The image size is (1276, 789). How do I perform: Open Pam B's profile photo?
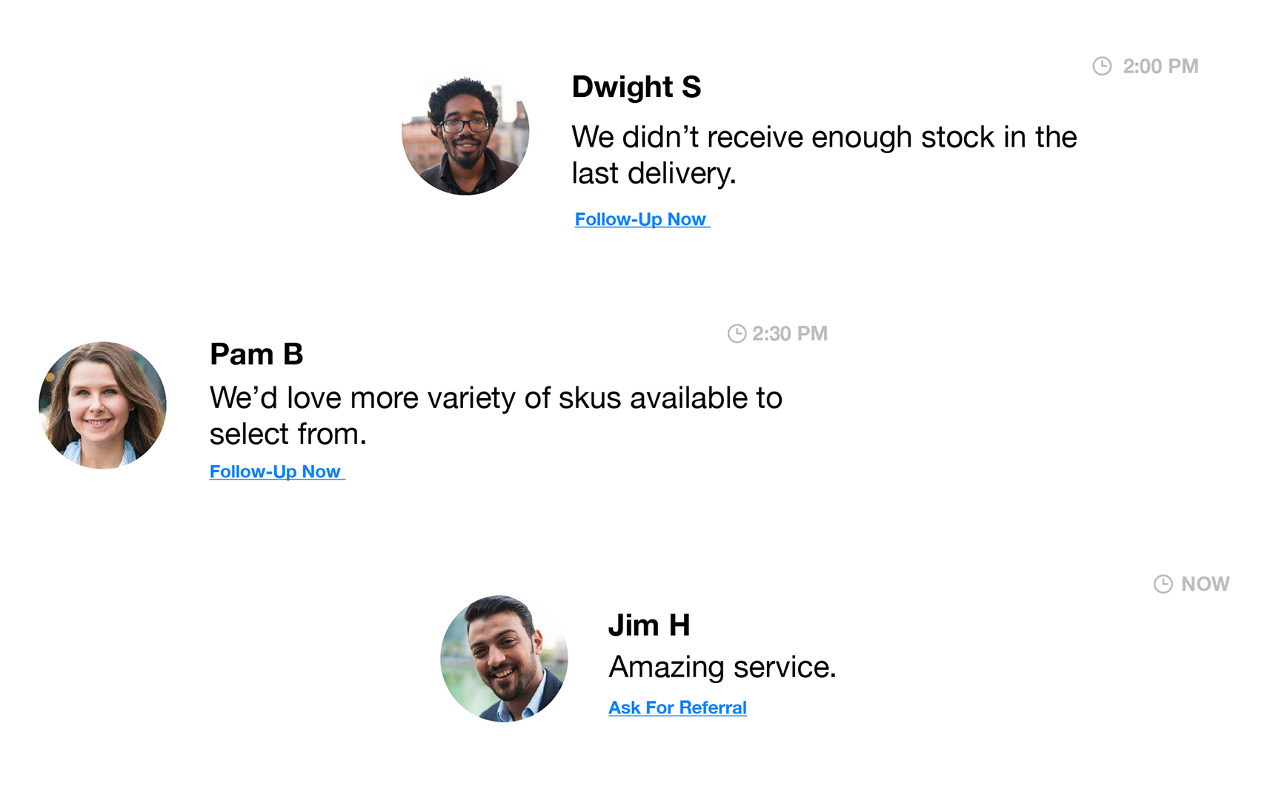(x=102, y=405)
